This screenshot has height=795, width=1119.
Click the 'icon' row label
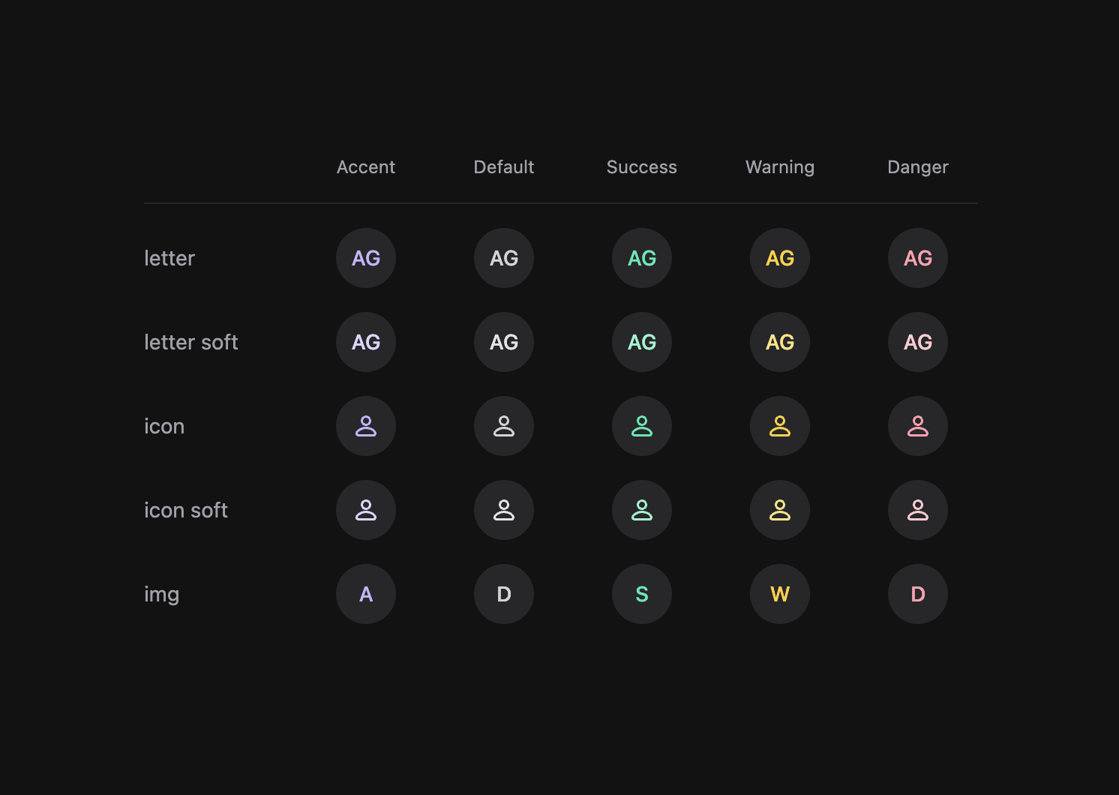pyautogui.click(x=164, y=426)
